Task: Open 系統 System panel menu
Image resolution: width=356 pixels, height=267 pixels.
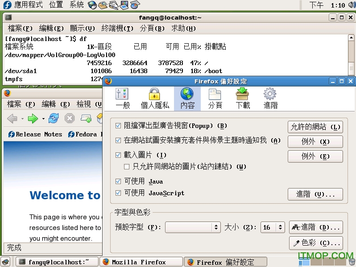Action: click(77, 5)
